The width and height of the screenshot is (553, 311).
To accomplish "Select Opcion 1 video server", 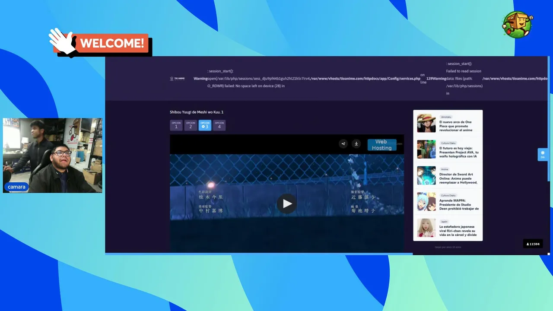I will coord(176,125).
